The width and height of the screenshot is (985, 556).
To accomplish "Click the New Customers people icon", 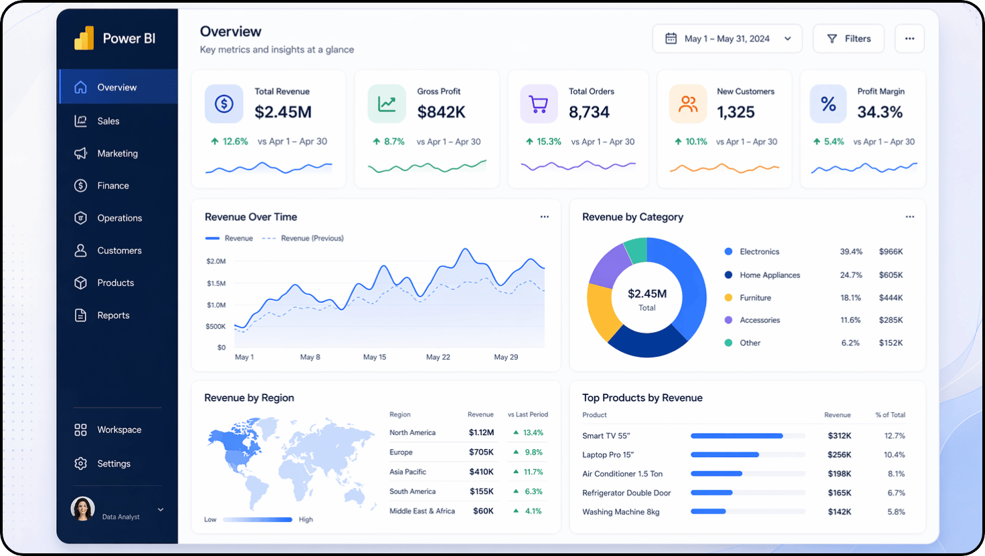I will 688,104.
